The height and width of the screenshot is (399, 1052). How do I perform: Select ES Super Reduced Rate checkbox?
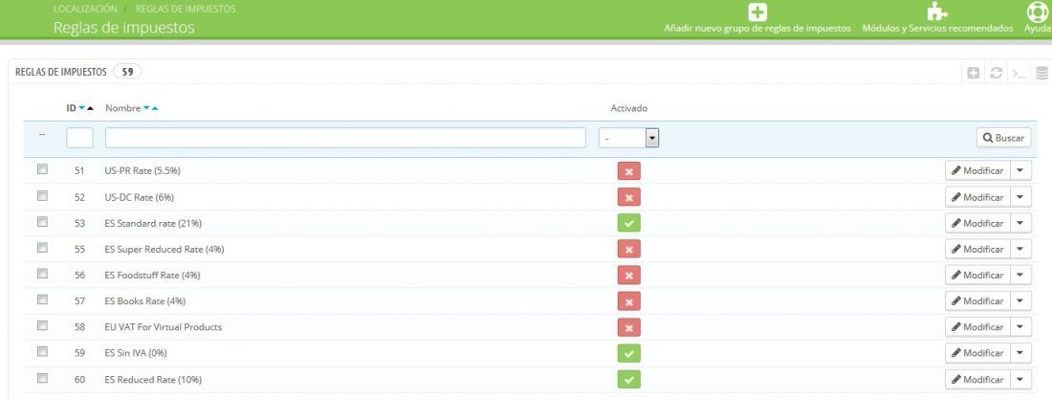click(42, 248)
